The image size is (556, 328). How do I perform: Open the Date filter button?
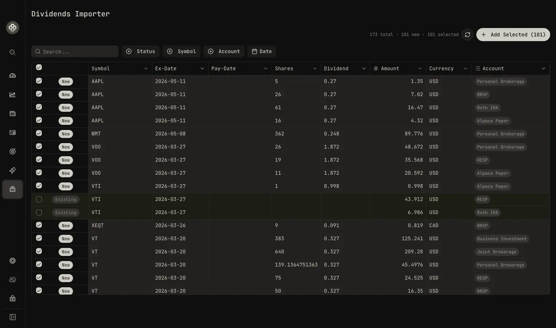(x=262, y=51)
